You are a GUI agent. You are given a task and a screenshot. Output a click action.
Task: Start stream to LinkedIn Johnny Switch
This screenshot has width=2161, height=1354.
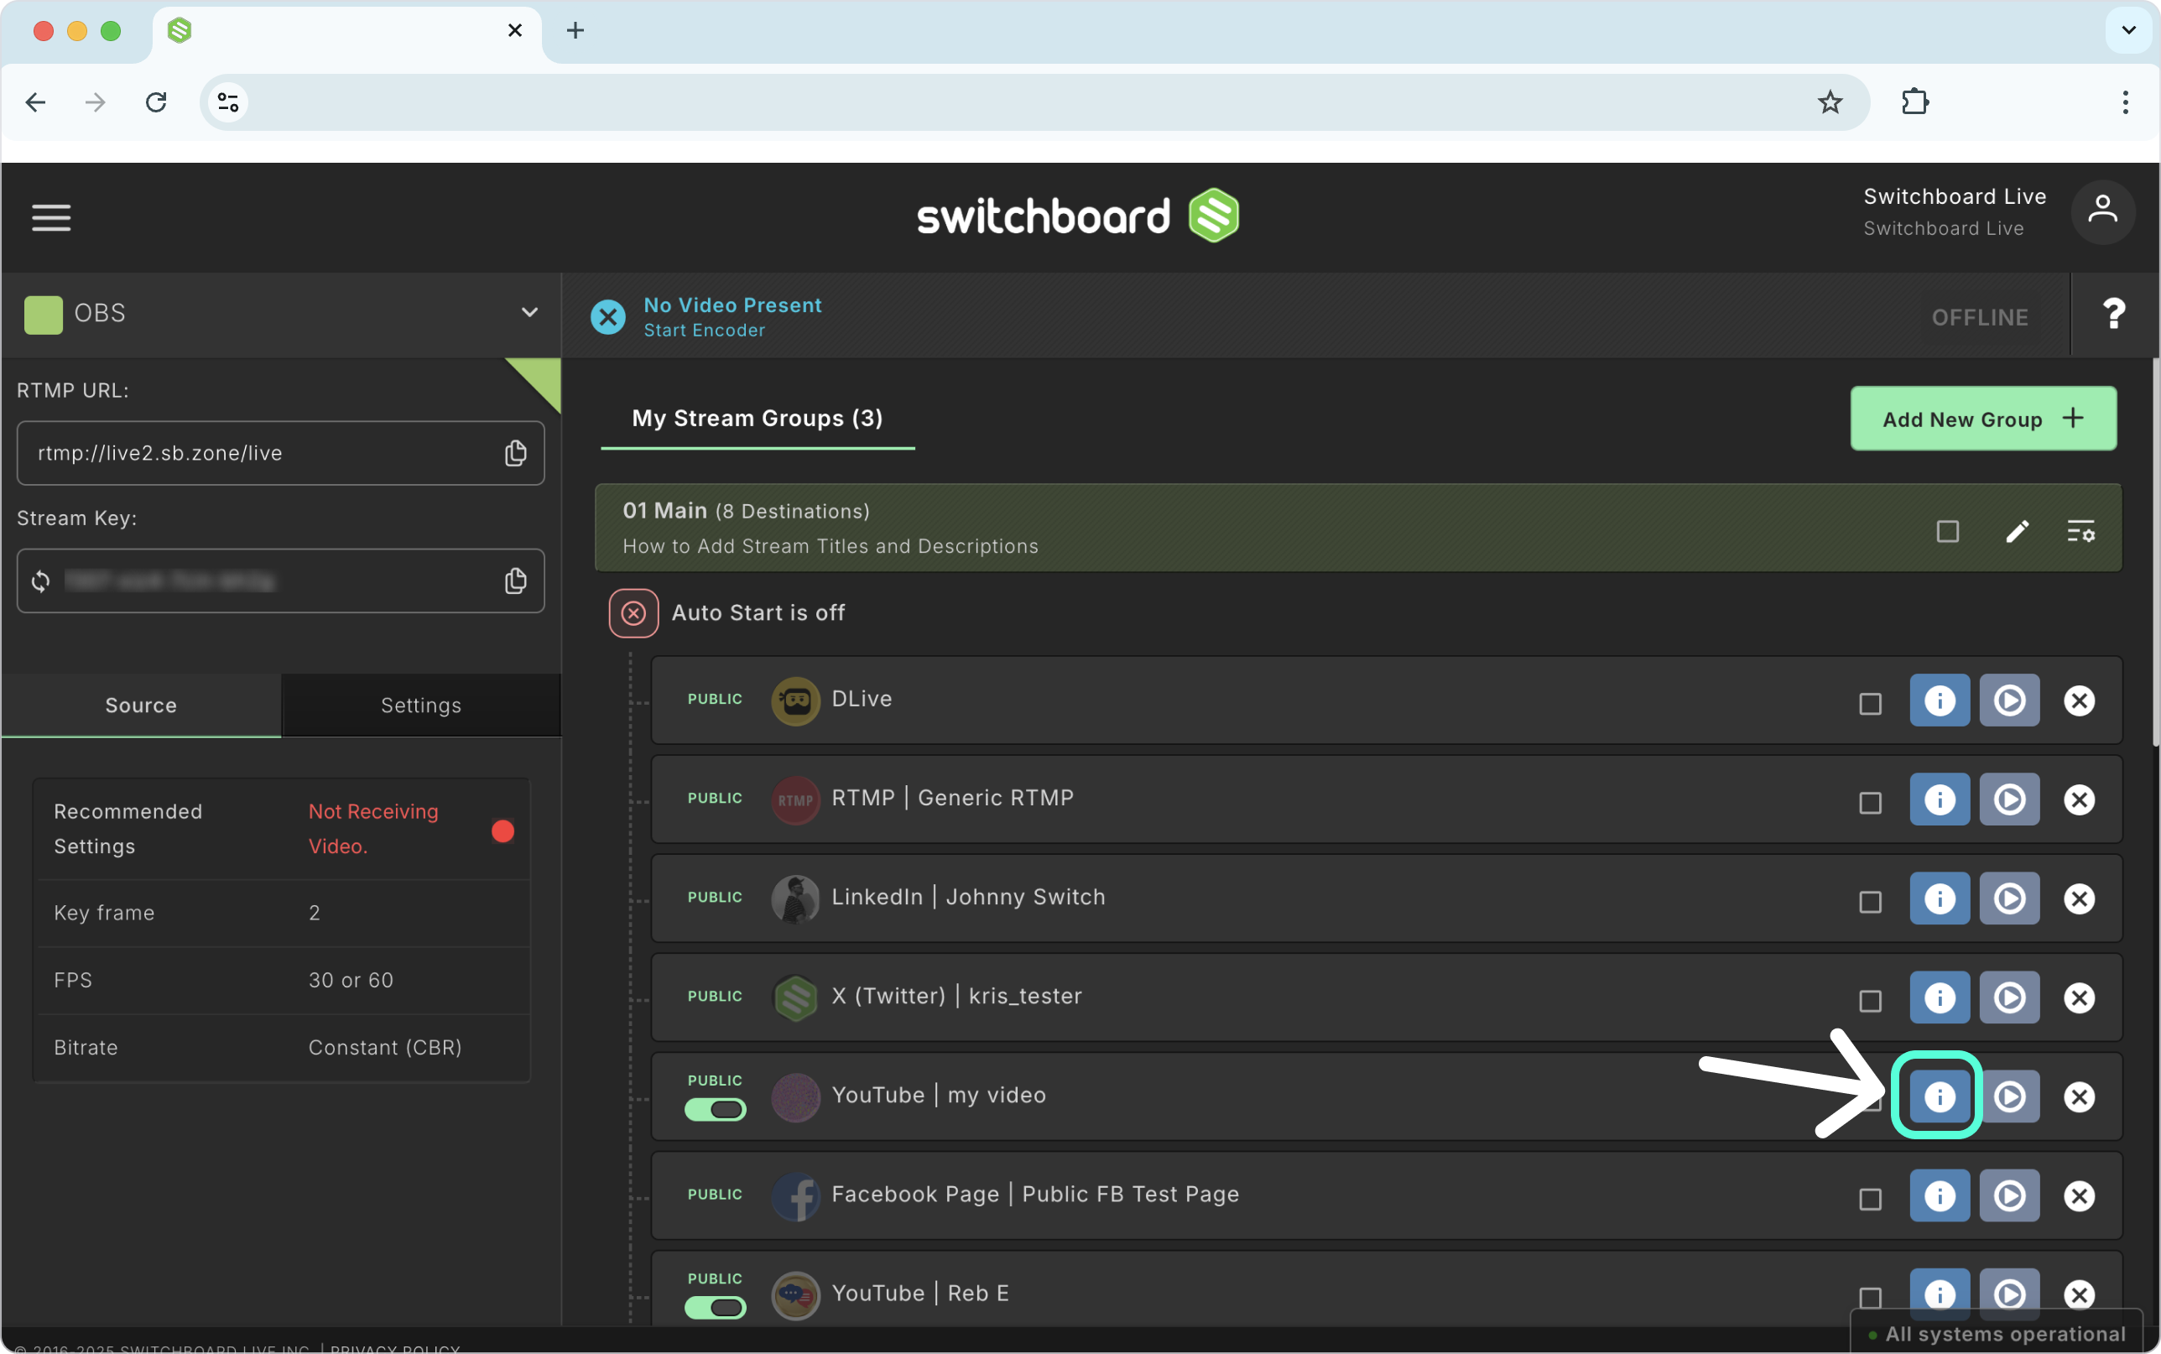[2009, 899]
